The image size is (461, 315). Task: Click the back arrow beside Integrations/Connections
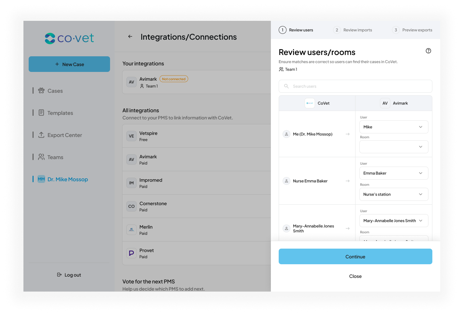click(130, 37)
